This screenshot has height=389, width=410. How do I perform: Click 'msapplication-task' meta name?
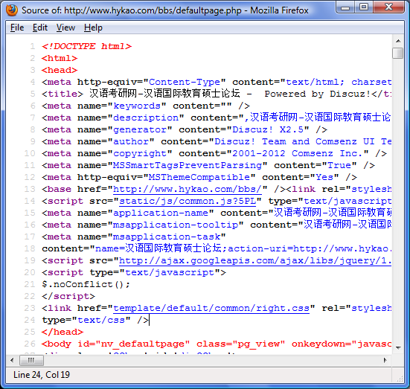tap(167, 237)
